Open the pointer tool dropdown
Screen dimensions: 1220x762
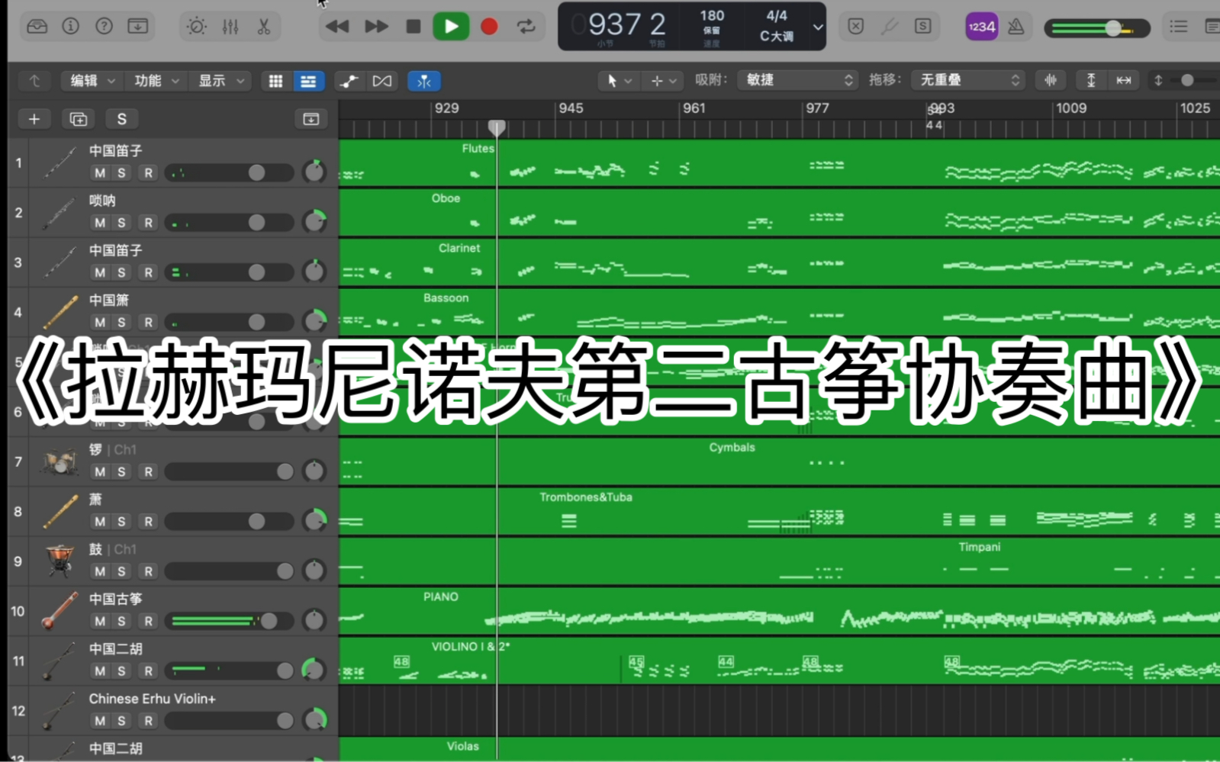click(x=618, y=80)
